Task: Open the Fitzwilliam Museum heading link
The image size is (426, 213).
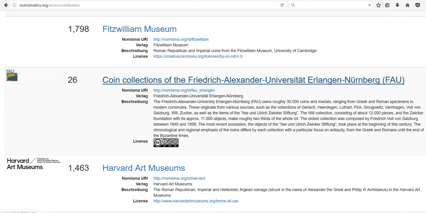Action: (139, 29)
